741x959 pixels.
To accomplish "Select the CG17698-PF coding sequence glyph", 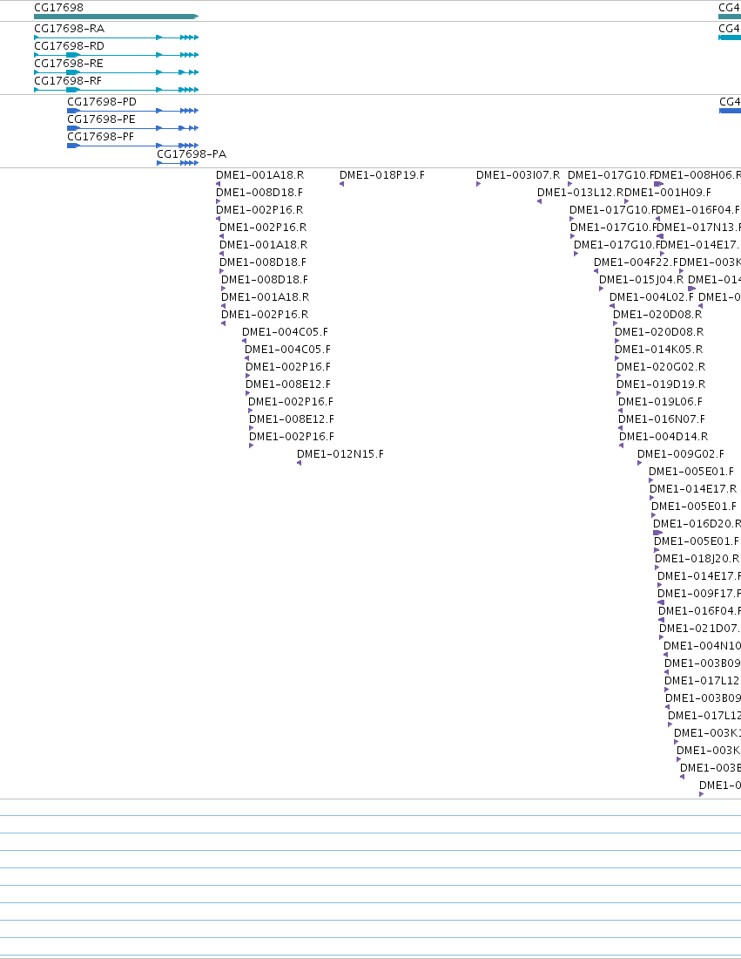I will click(x=132, y=146).
